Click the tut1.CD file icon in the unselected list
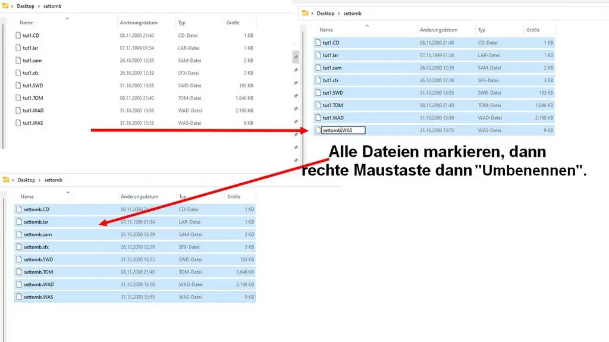 [18, 35]
